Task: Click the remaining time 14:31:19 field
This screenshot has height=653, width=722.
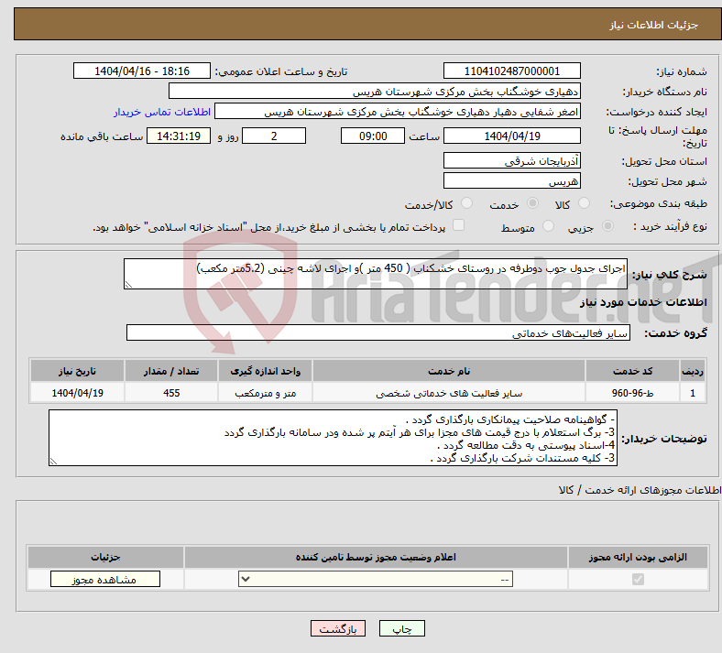Action: click(x=179, y=136)
